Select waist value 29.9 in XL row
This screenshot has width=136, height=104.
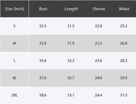click(x=124, y=78)
